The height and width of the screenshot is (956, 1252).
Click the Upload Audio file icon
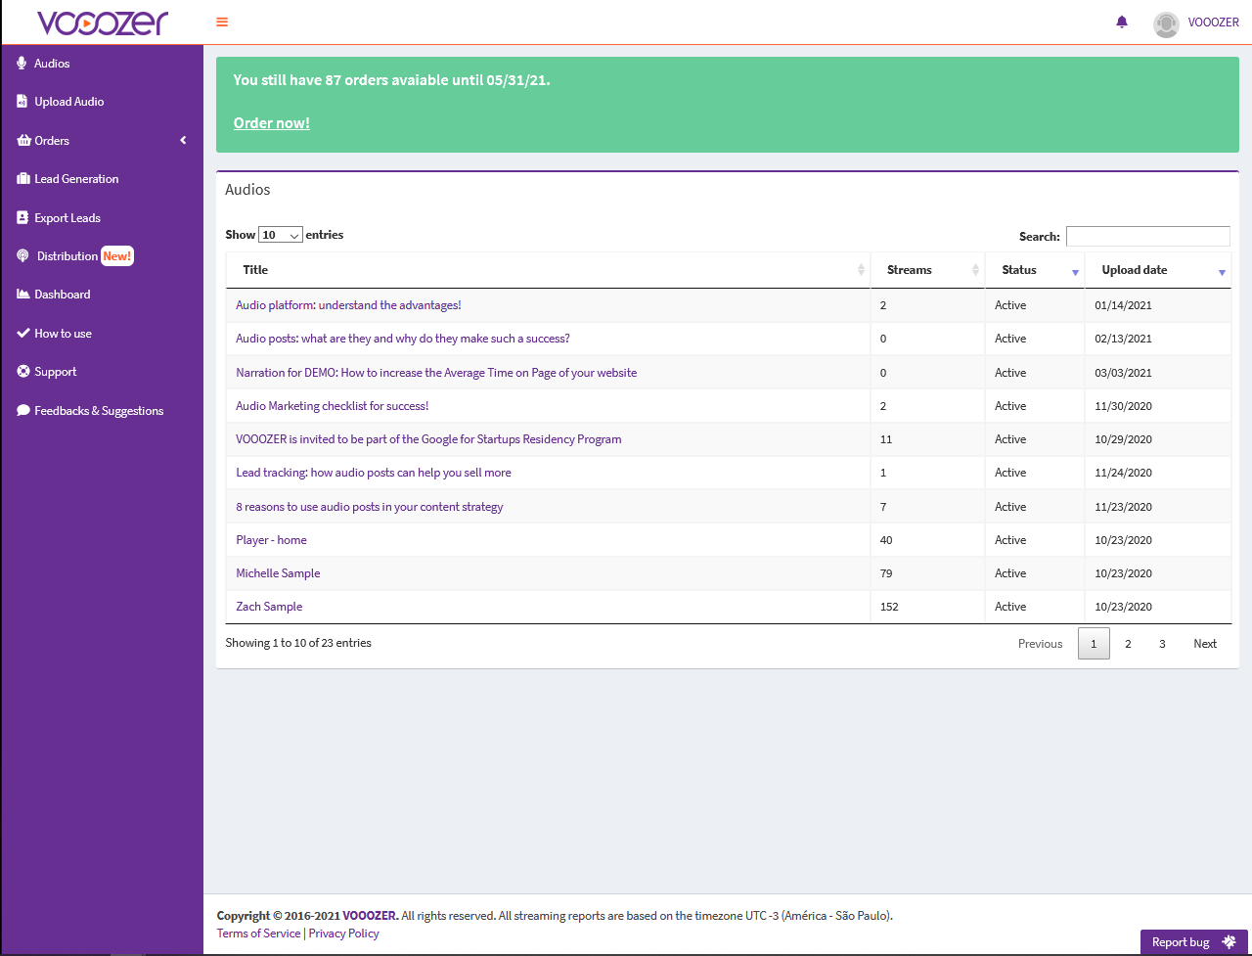coord(22,102)
